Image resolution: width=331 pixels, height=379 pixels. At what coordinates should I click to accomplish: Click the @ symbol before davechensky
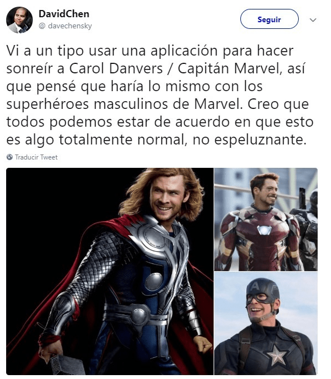pyautogui.click(x=42, y=26)
